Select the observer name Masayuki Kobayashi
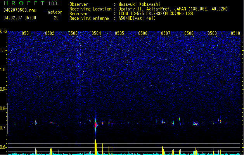The width and height of the screenshot is (244, 155). 139,4
